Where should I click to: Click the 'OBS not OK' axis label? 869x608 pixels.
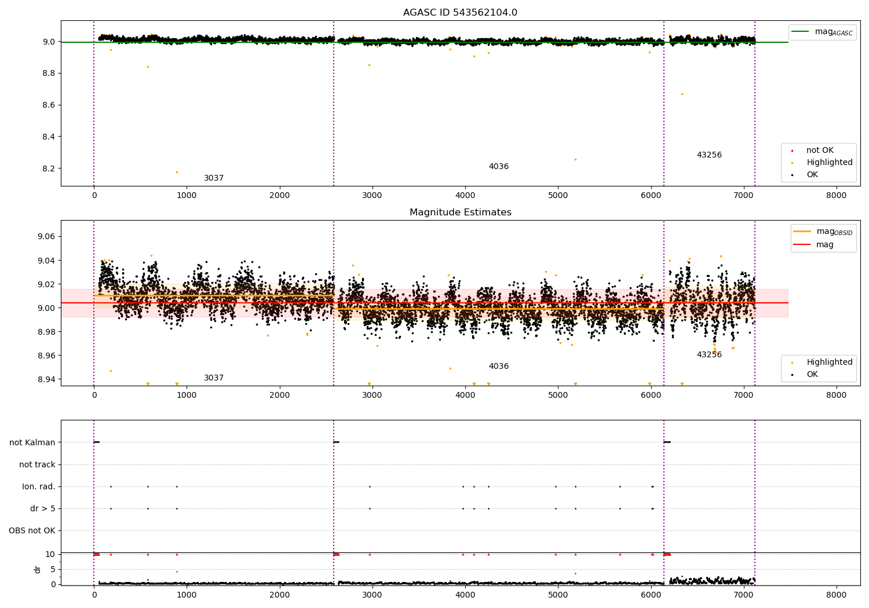pos(32,531)
